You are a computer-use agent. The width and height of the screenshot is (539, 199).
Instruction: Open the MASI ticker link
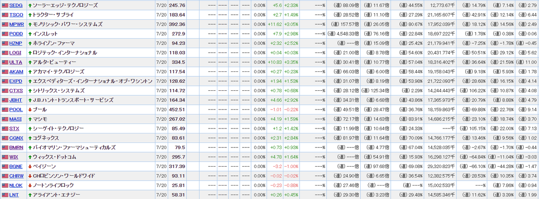15,119
